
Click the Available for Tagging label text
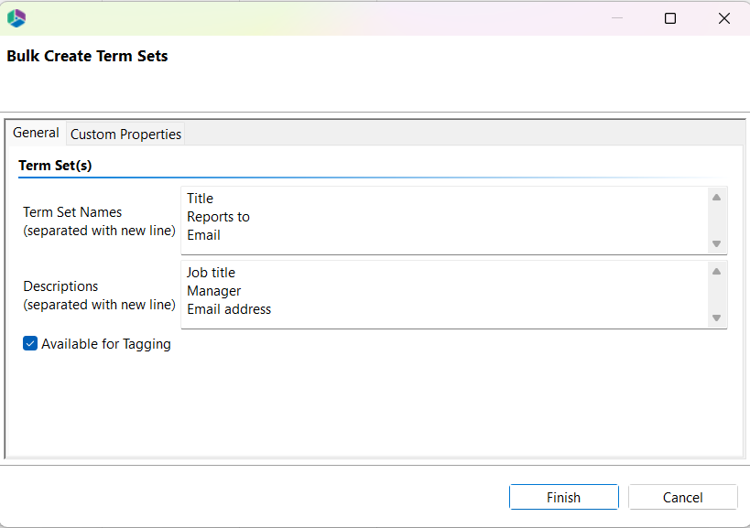point(106,344)
